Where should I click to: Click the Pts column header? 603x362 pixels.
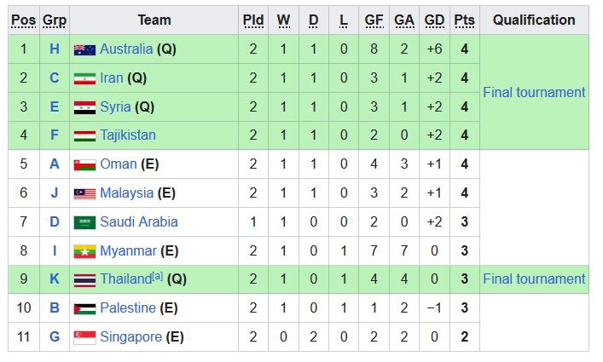tap(464, 20)
